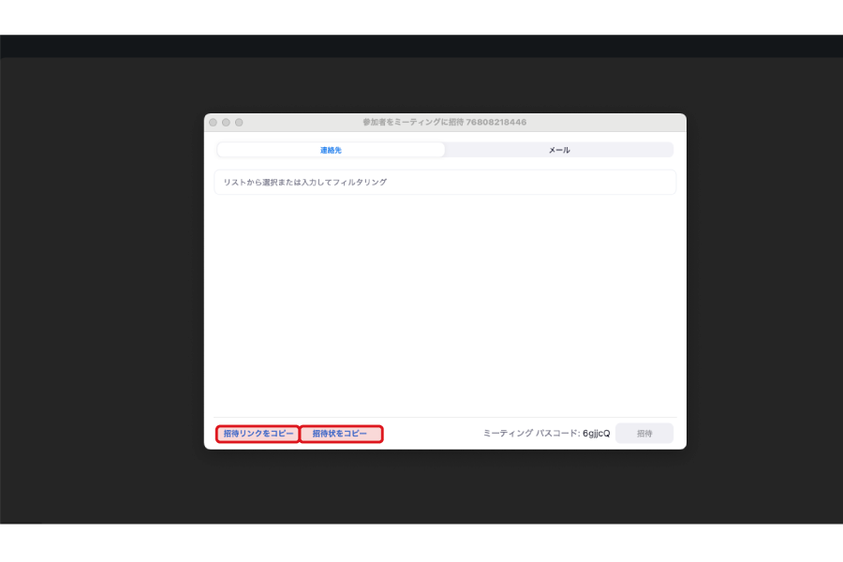Click the ミーティング パスコード label
The image size is (843, 562).
(530, 434)
